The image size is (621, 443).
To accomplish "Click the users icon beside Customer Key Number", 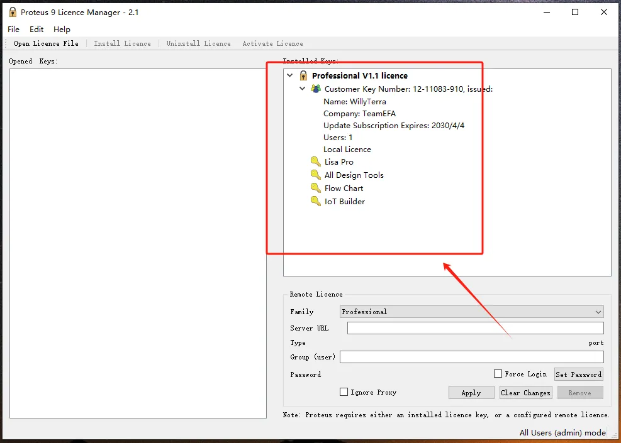I will pos(316,89).
